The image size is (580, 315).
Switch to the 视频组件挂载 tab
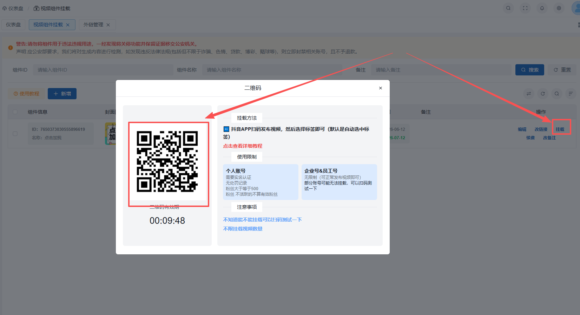pos(52,25)
